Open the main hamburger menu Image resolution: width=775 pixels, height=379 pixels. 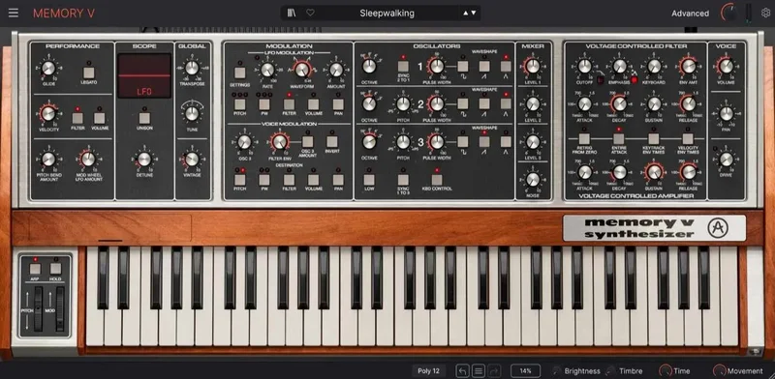click(x=14, y=13)
